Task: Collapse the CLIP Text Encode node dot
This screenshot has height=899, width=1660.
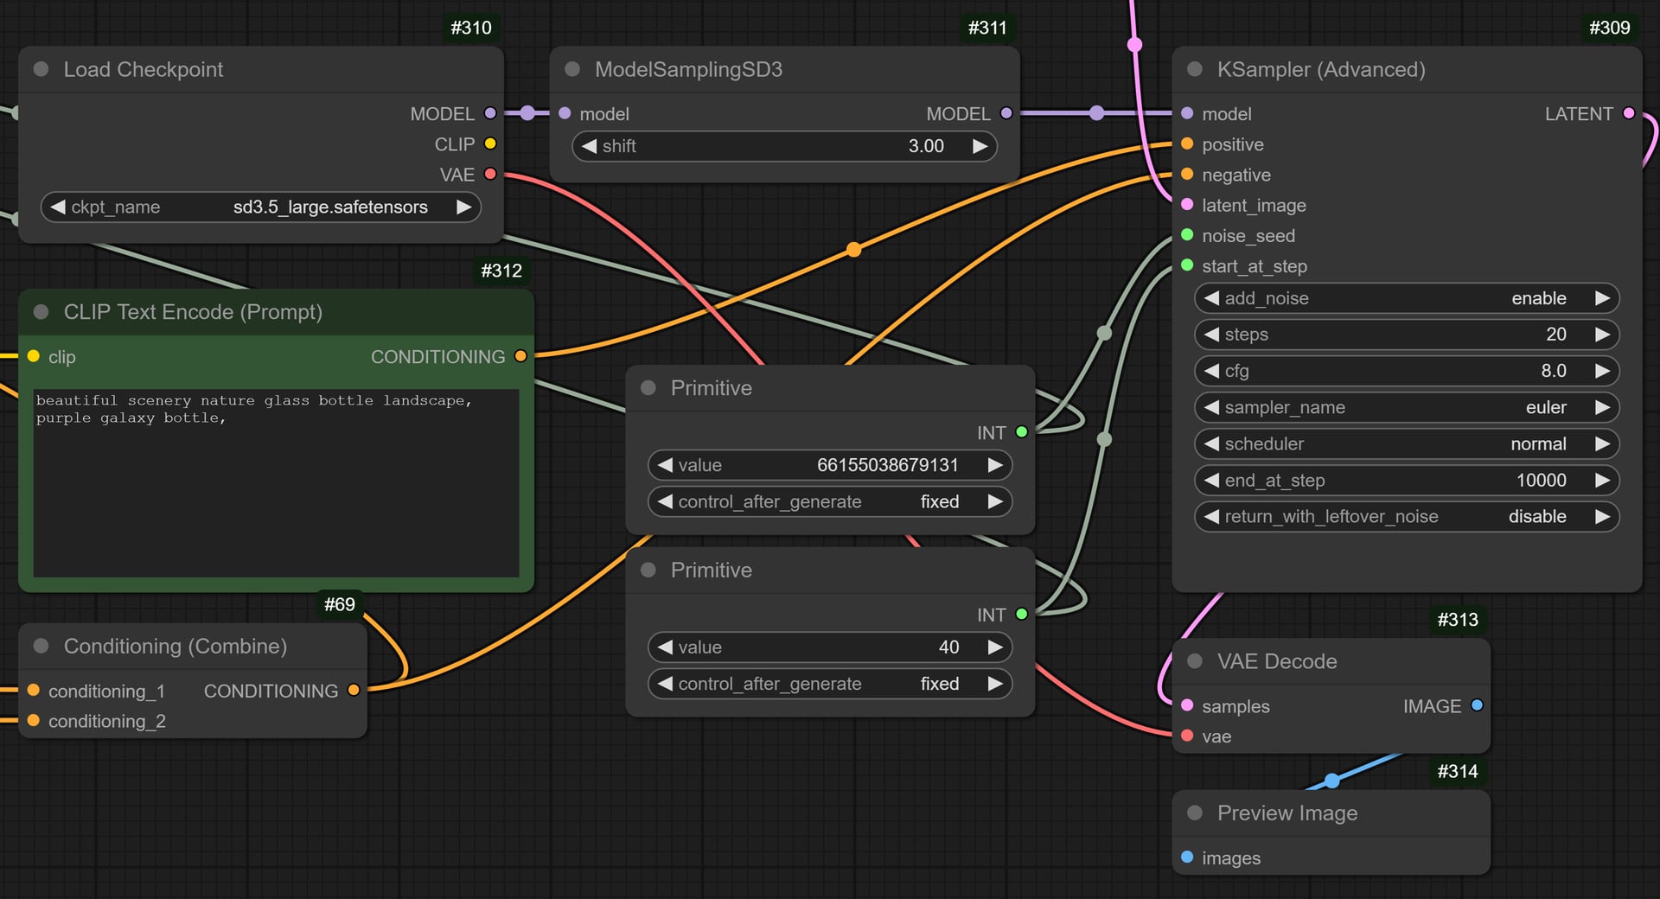Action: click(41, 312)
